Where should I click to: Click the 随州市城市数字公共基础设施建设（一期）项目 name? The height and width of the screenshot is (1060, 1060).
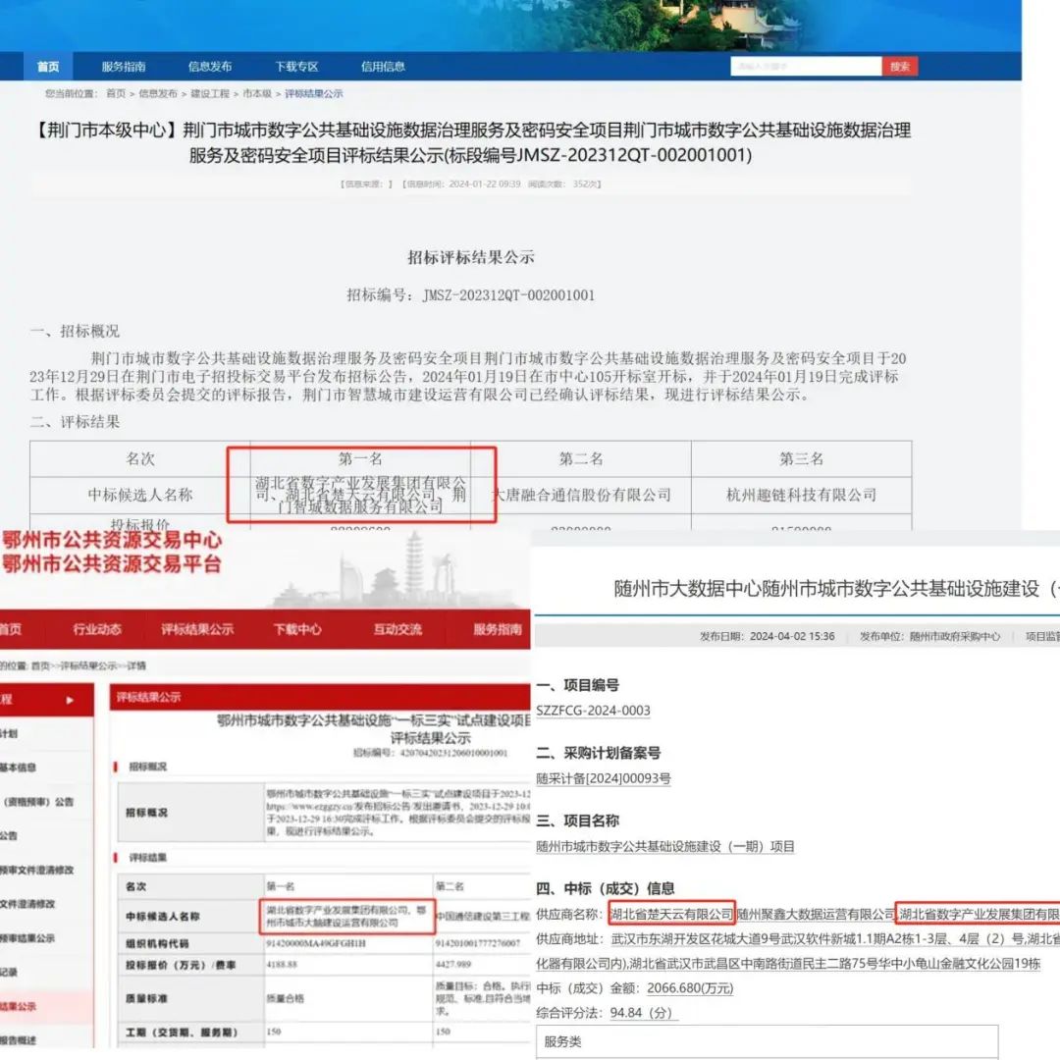click(x=665, y=846)
